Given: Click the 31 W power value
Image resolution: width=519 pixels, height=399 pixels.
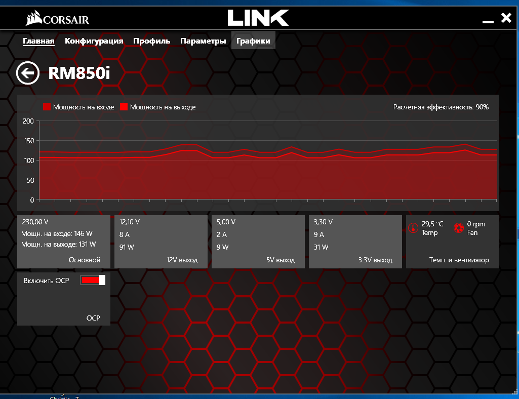Looking at the screenshot, I should [x=321, y=247].
